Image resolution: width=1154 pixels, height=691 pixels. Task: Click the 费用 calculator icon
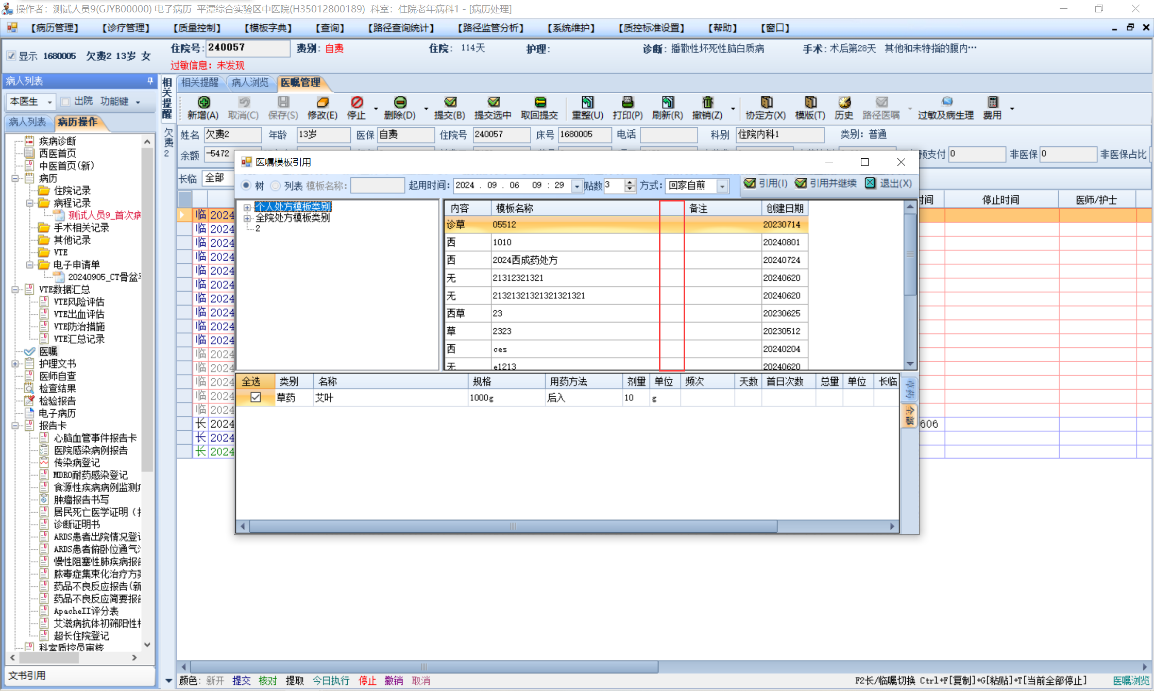point(992,103)
